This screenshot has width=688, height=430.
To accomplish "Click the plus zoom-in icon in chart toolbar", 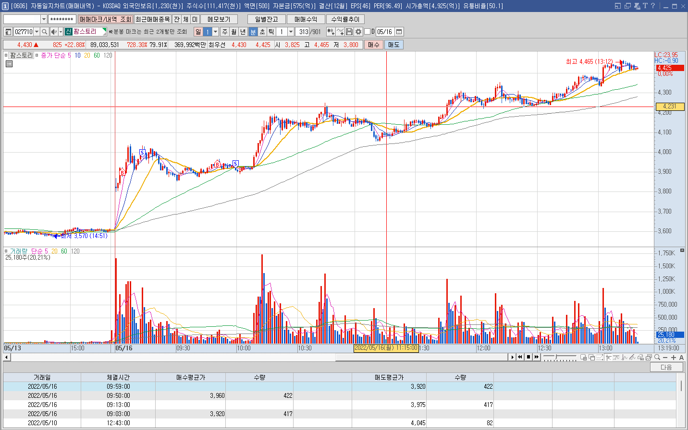I will 674,357.
